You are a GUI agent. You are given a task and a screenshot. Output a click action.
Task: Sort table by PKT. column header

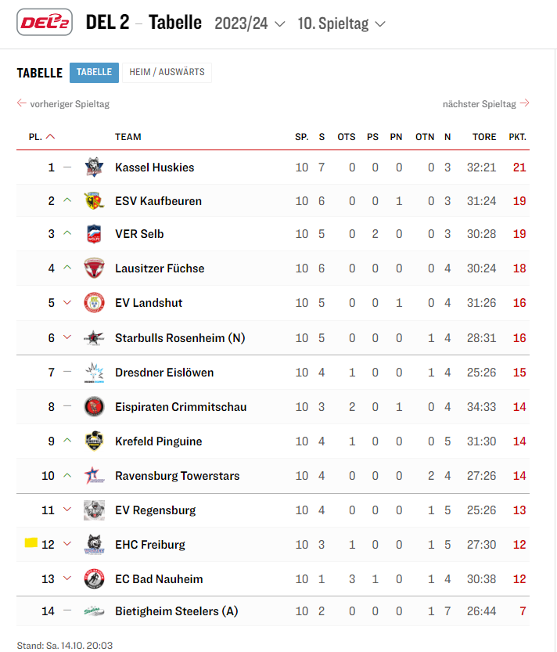point(517,137)
